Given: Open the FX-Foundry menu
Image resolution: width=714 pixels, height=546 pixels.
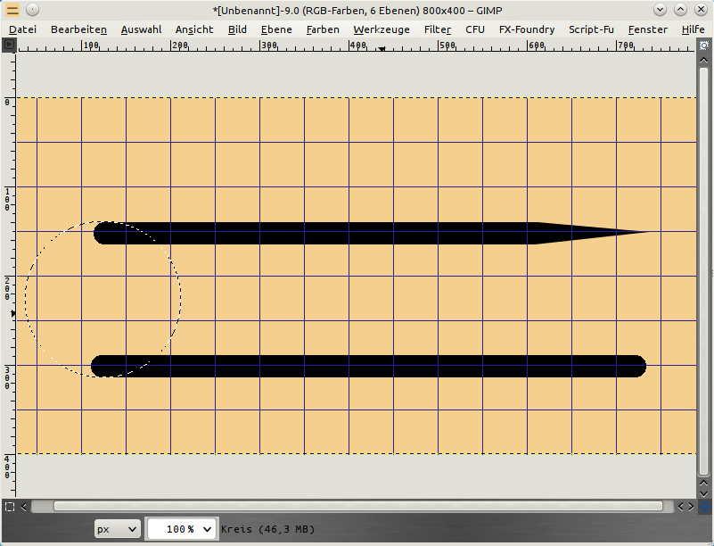Looking at the screenshot, I should coord(526,29).
